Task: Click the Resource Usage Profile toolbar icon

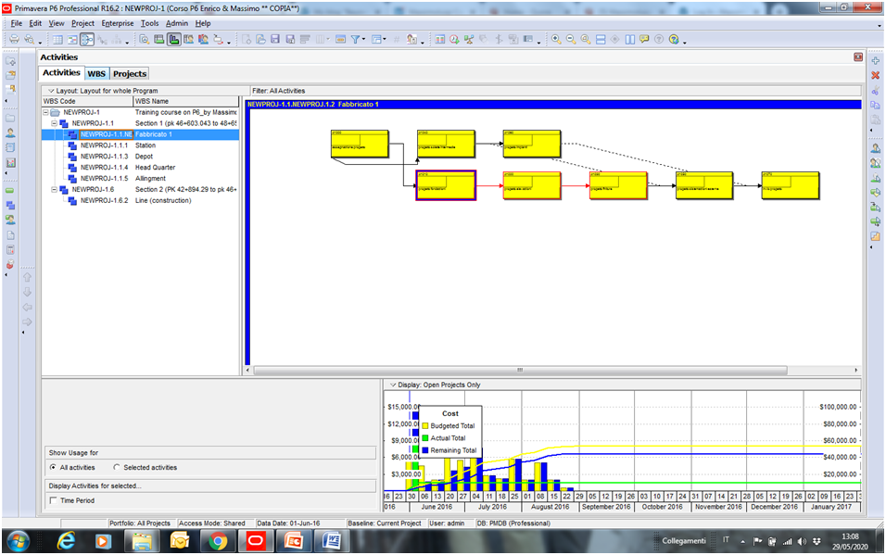Action: 203,39
